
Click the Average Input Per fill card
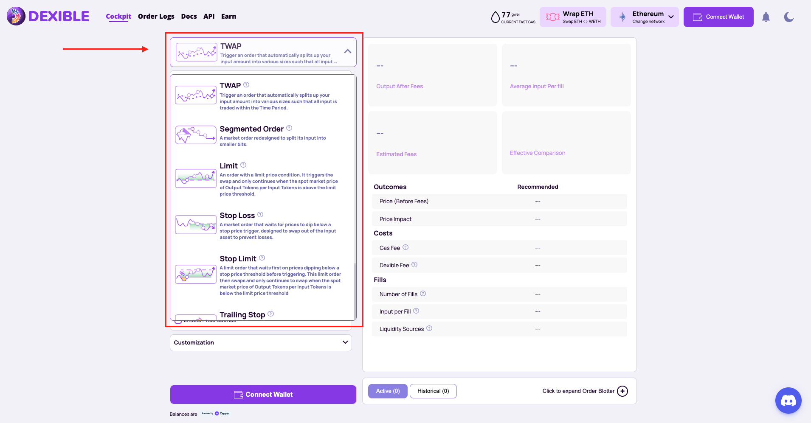[x=566, y=75]
